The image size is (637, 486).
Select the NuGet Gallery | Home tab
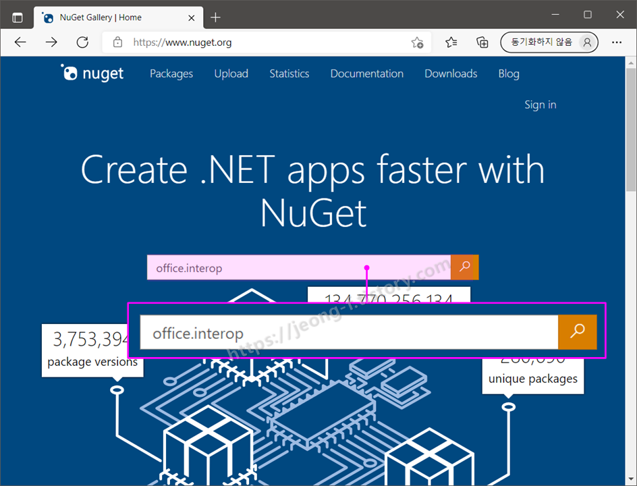tap(118, 18)
